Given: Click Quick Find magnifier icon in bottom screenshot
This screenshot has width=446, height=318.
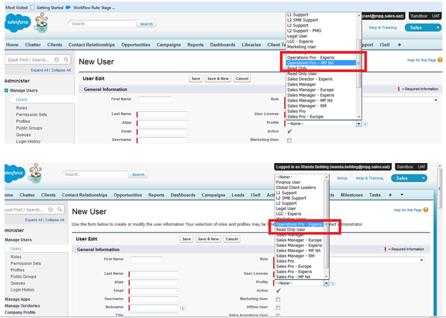Looking at the screenshot, I should (60, 209).
